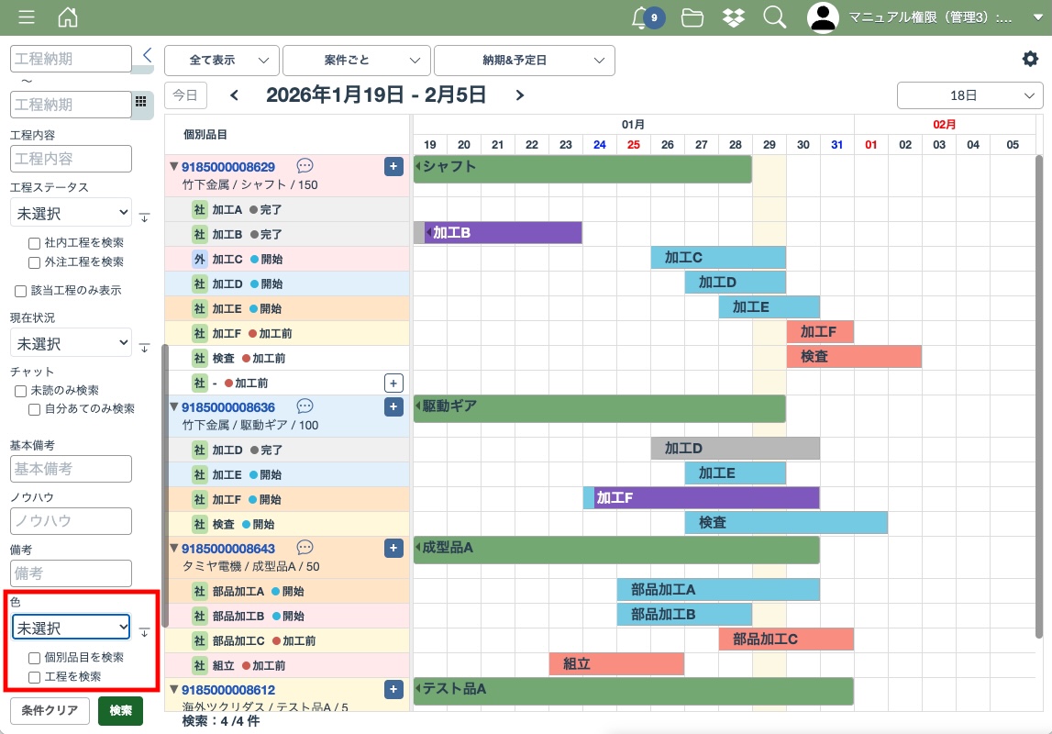The height and width of the screenshot is (734, 1052).
Task: Click the magnifier search icon in header
Action: click(775, 17)
